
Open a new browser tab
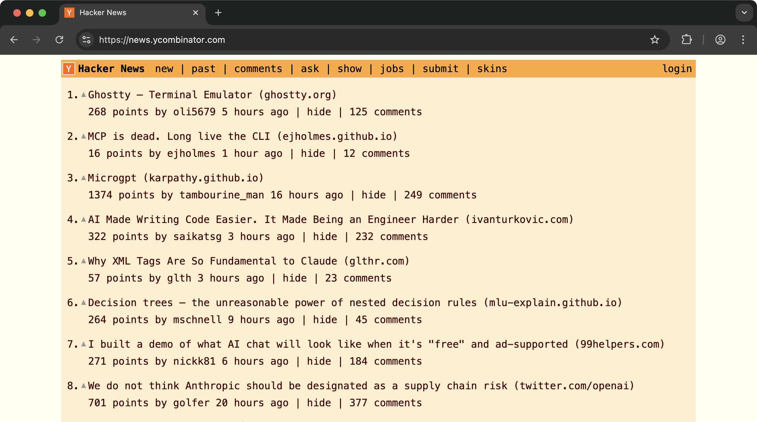point(218,13)
